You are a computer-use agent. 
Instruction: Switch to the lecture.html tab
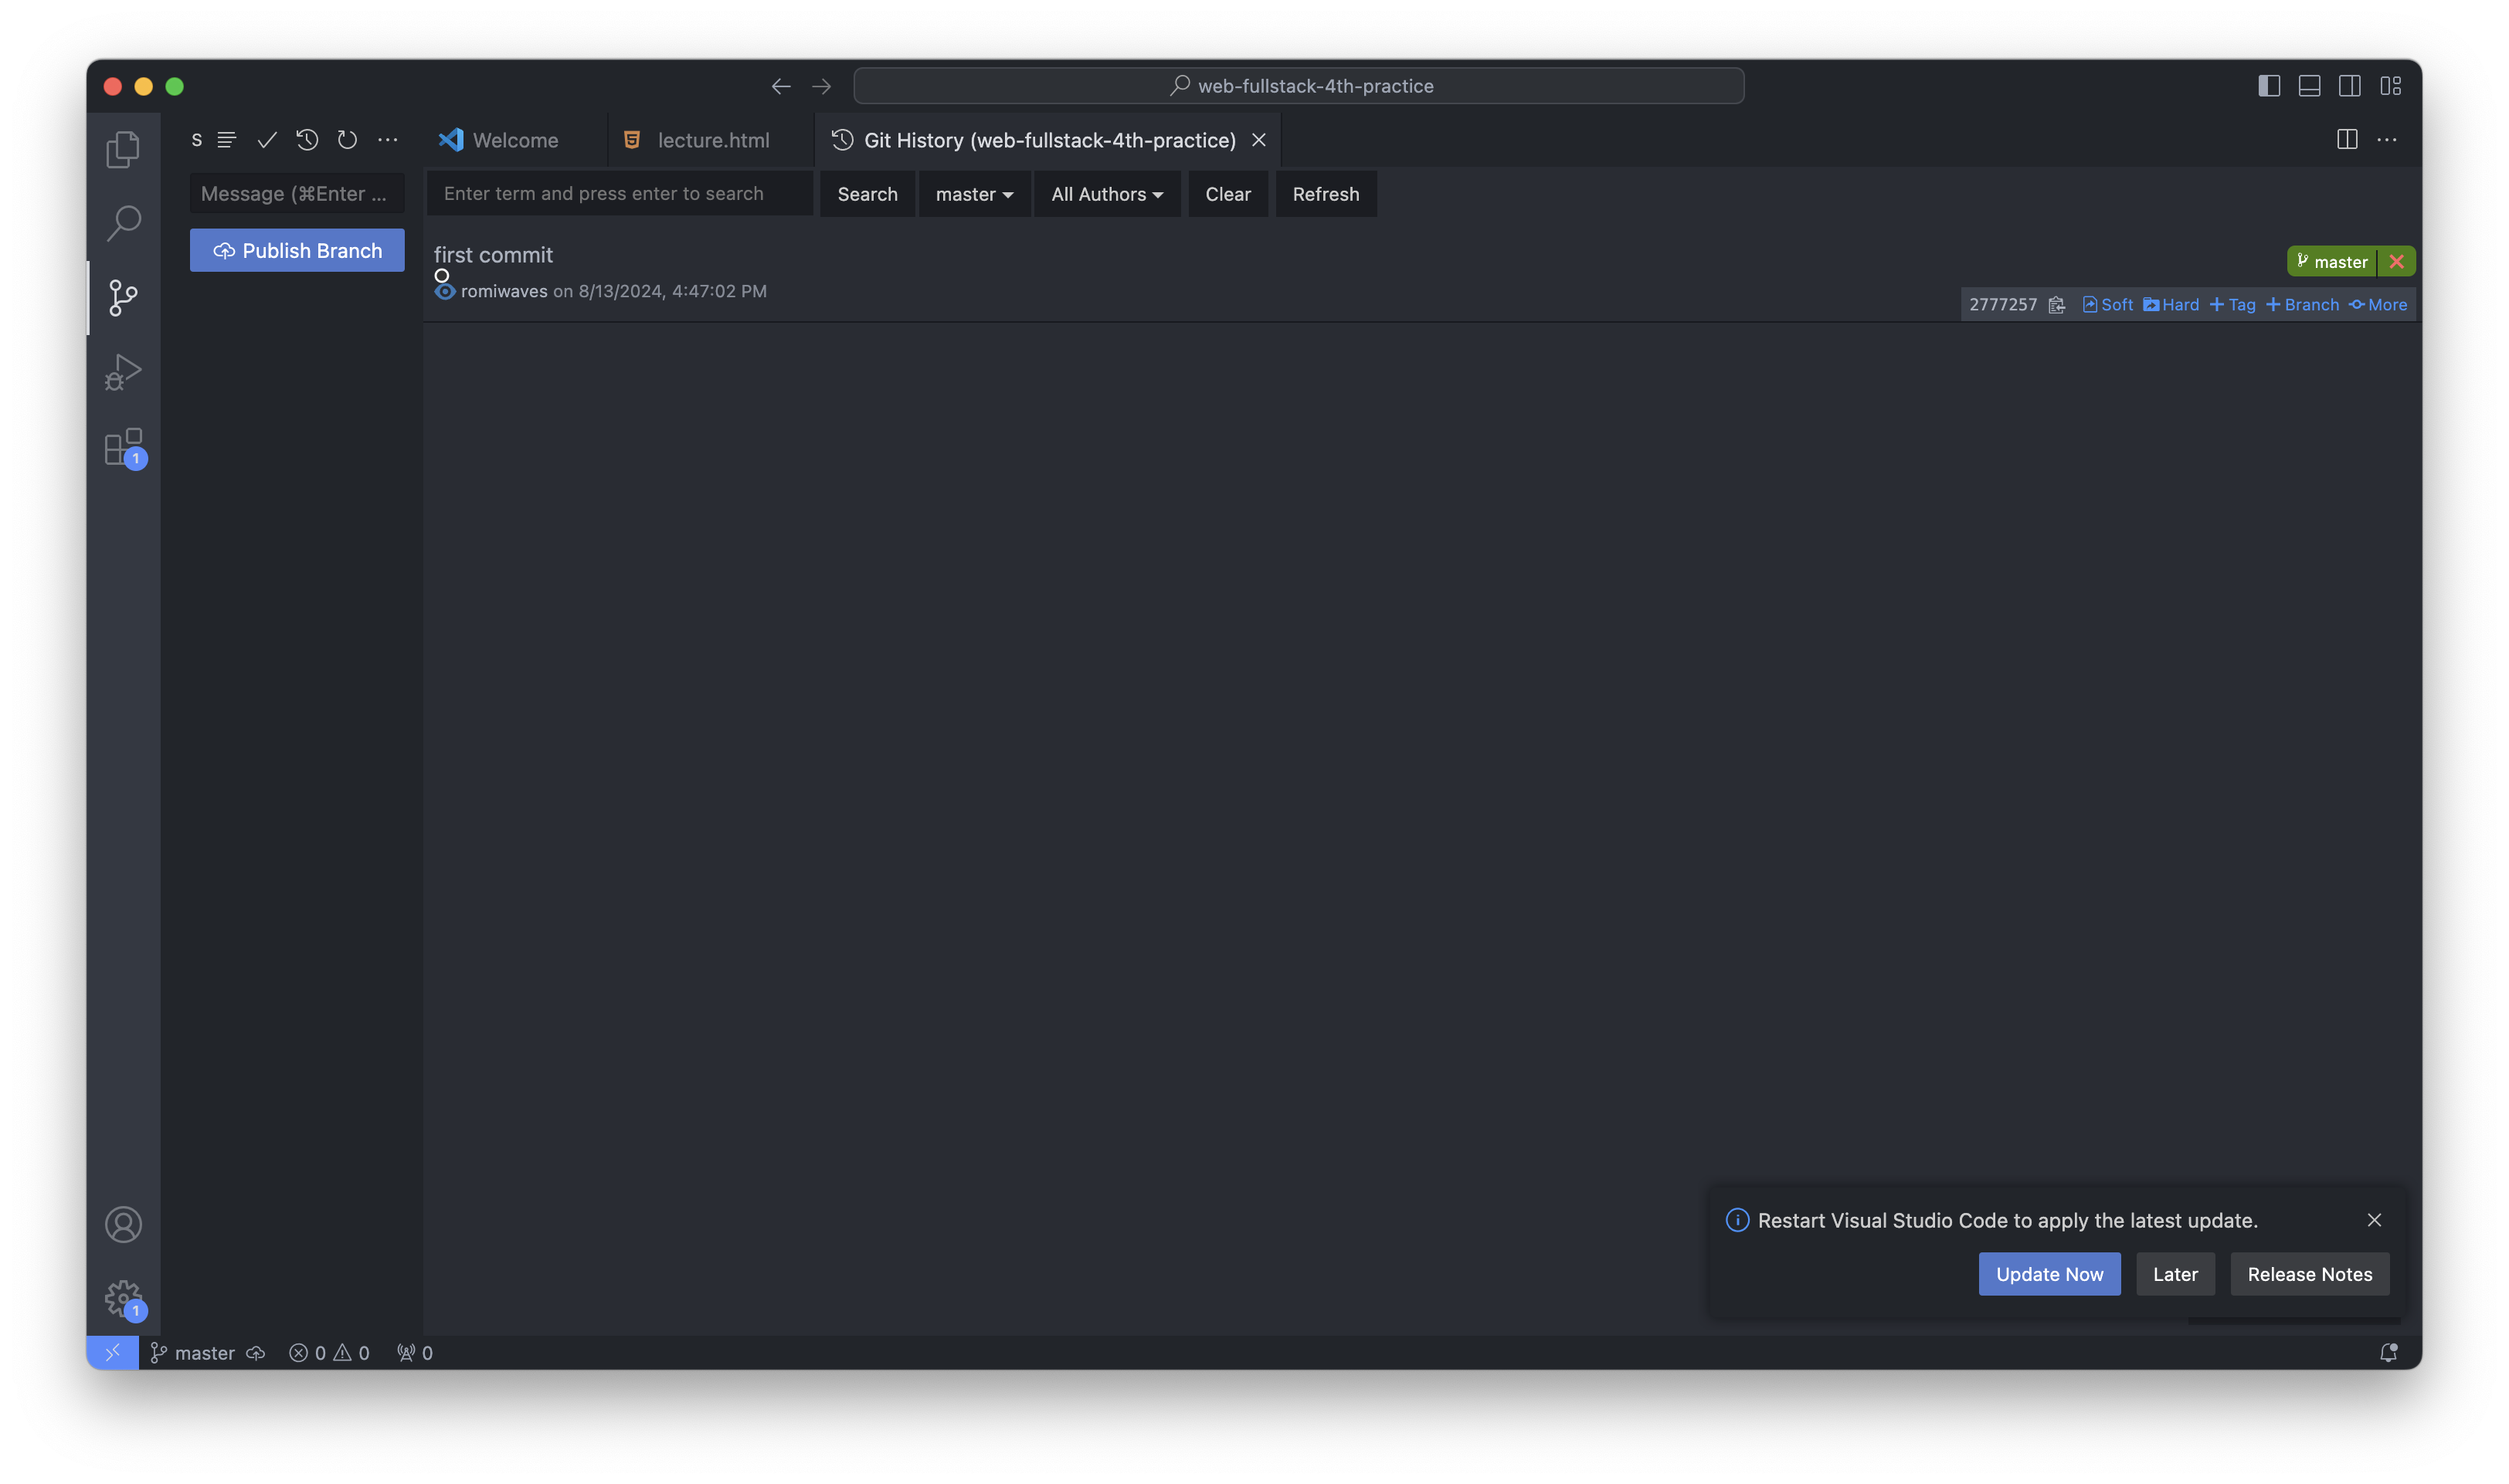pyautogui.click(x=712, y=140)
